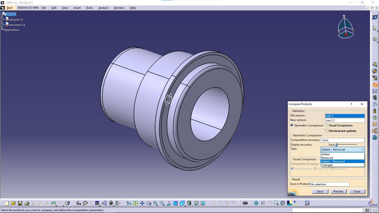Screen dimensions: 379x213
Task: Click the Select arrow tool on right toolbar
Action: (x=375, y=28)
